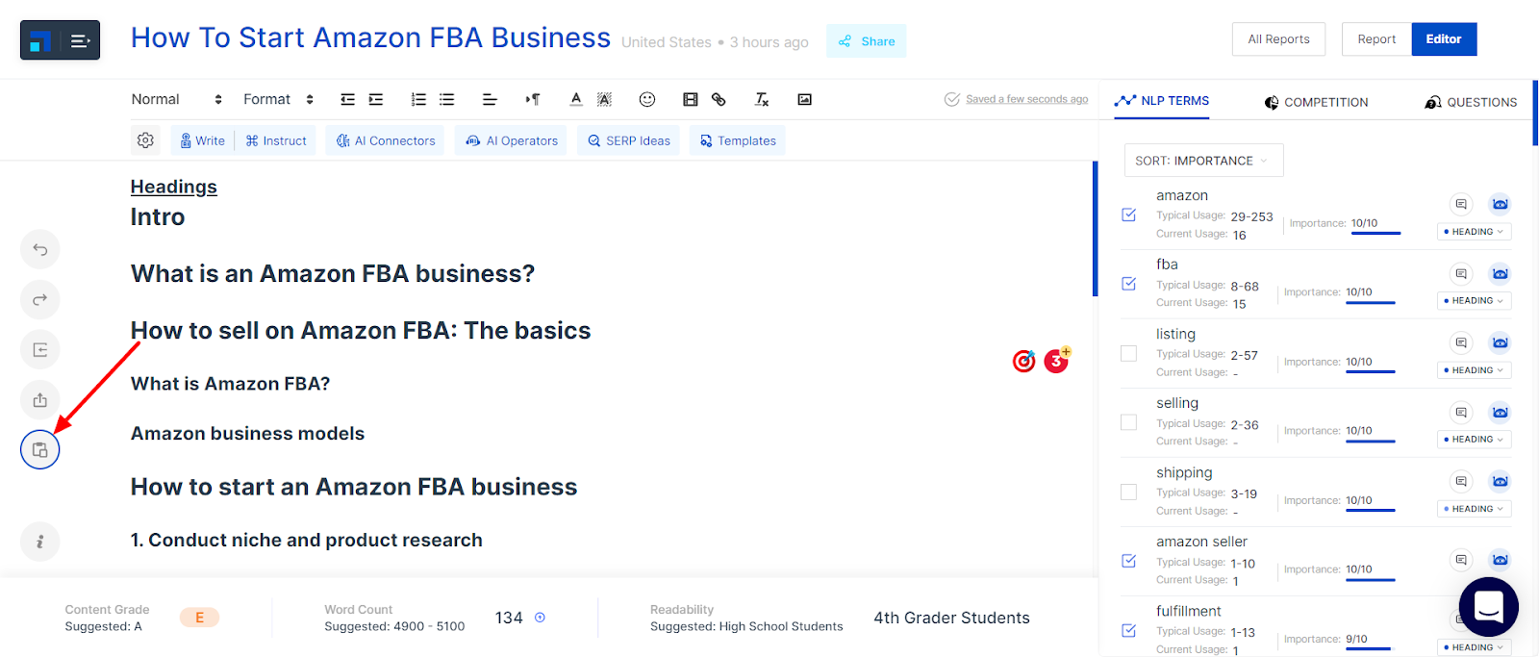The image size is (1539, 657).
Task: Click the red badge with number 3
Action: 1056,361
